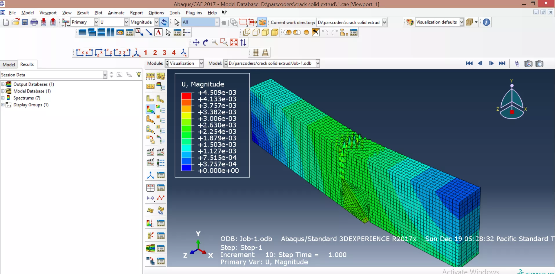Apply view preset number 3
This screenshot has width=555, height=274.
164,53
